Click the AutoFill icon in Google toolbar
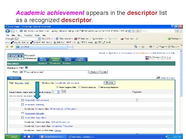Image resolution: width=186 pixels, height=139 pixels. [x=110, y=39]
